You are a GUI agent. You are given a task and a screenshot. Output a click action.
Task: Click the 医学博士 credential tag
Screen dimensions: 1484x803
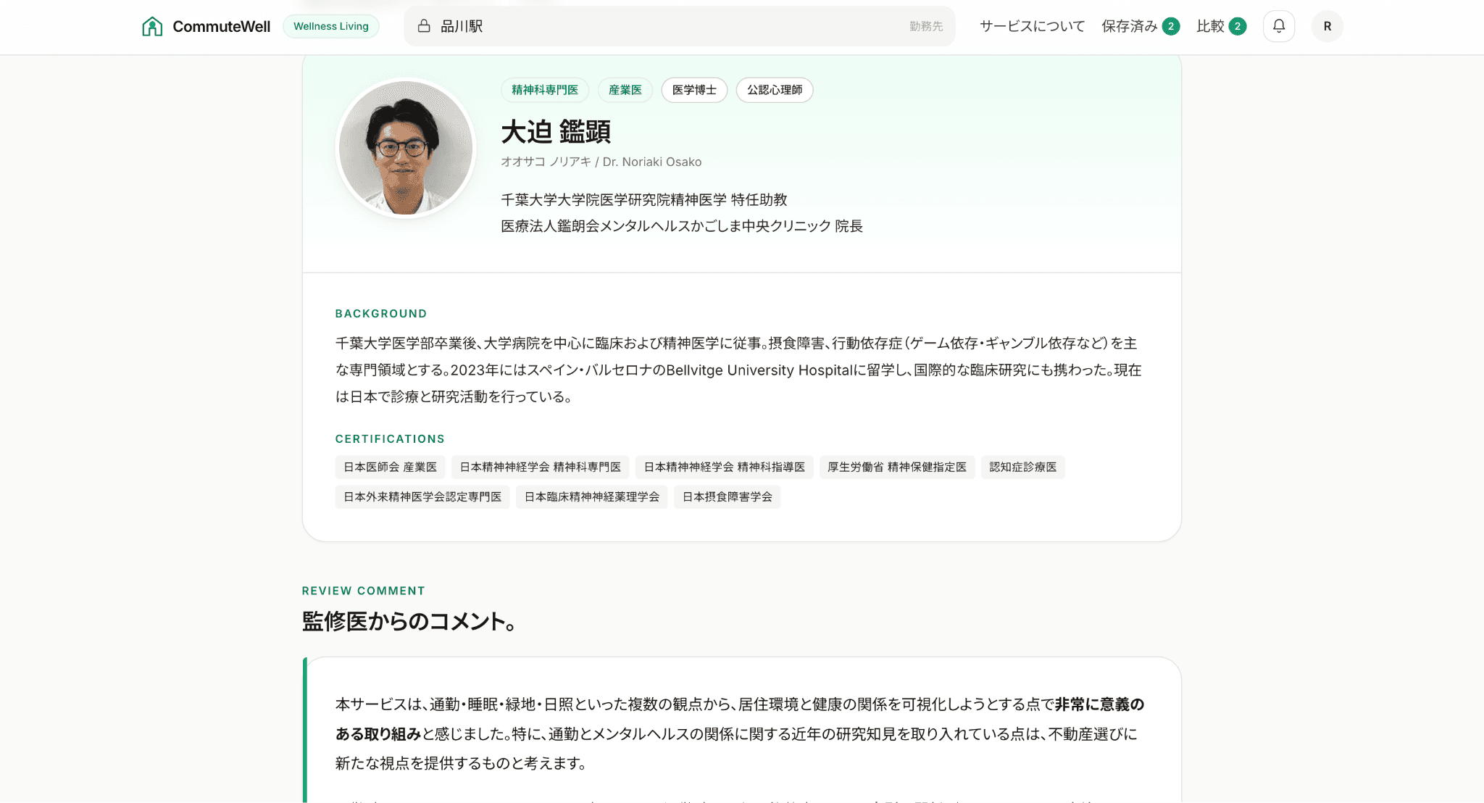click(693, 90)
